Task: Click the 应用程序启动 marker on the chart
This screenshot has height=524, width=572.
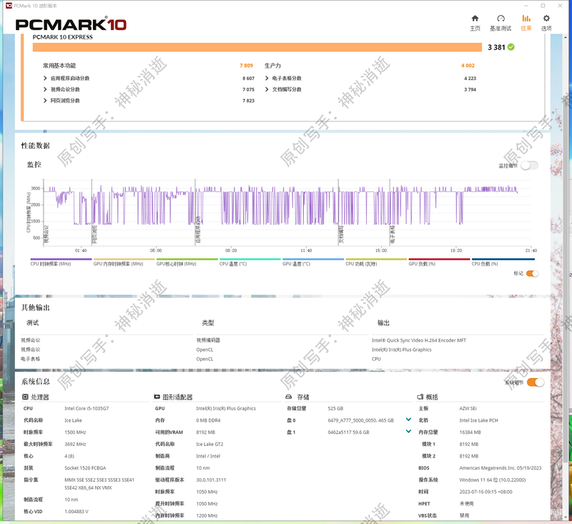Action: [x=198, y=230]
